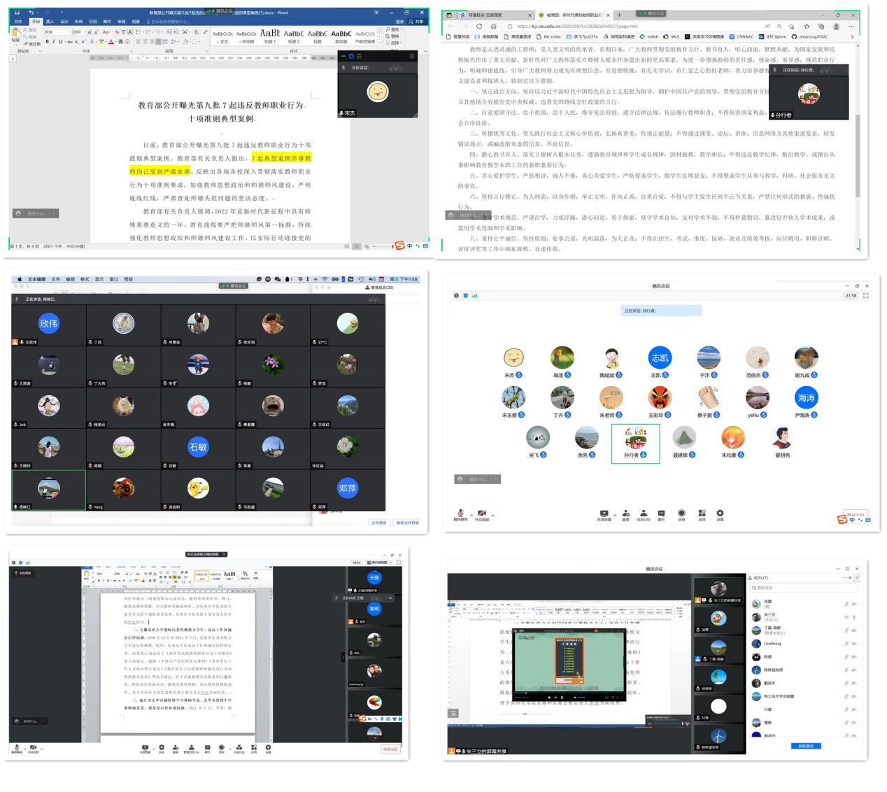Image resolution: width=887 pixels, height=792 pixels.
Task: Click the Share Screen icon in meeting toolbar
Action: pos(604,514)
